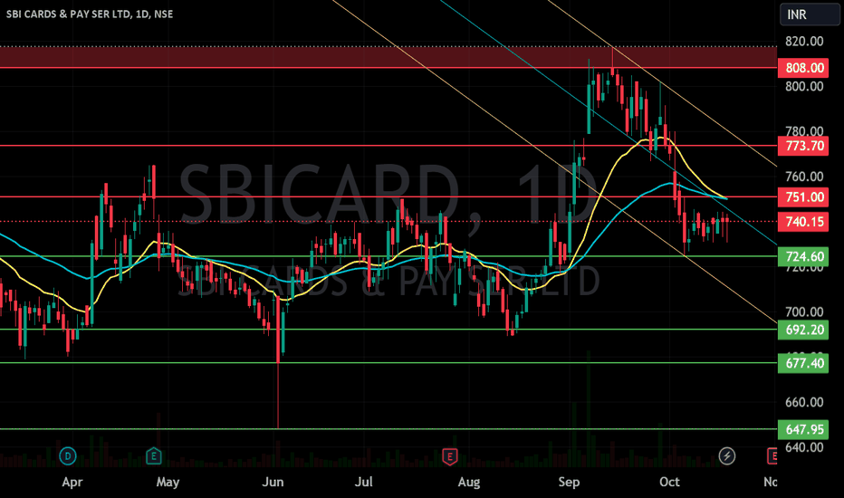Click the lightning bolt event marker in October
The image size is (844, 498).
point(726,456)
